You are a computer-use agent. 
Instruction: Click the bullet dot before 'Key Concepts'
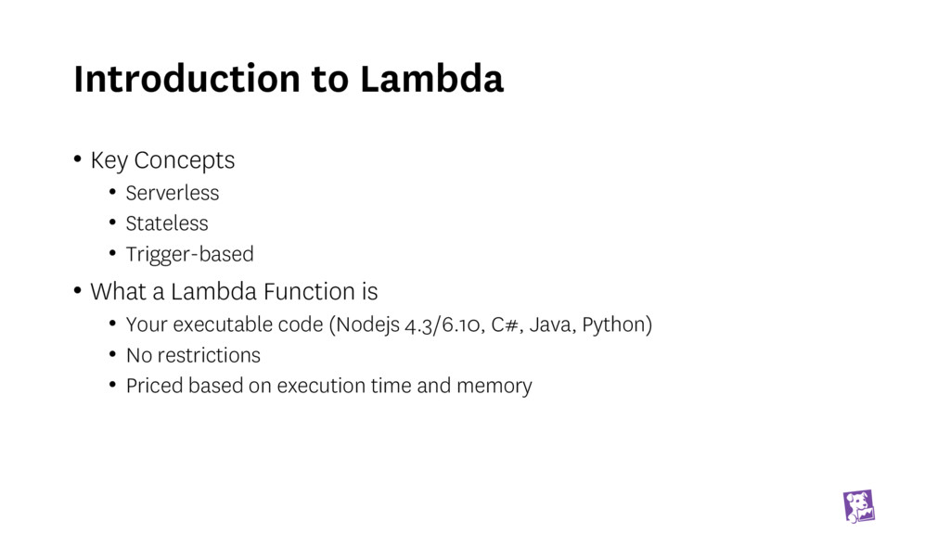[78, 159]
